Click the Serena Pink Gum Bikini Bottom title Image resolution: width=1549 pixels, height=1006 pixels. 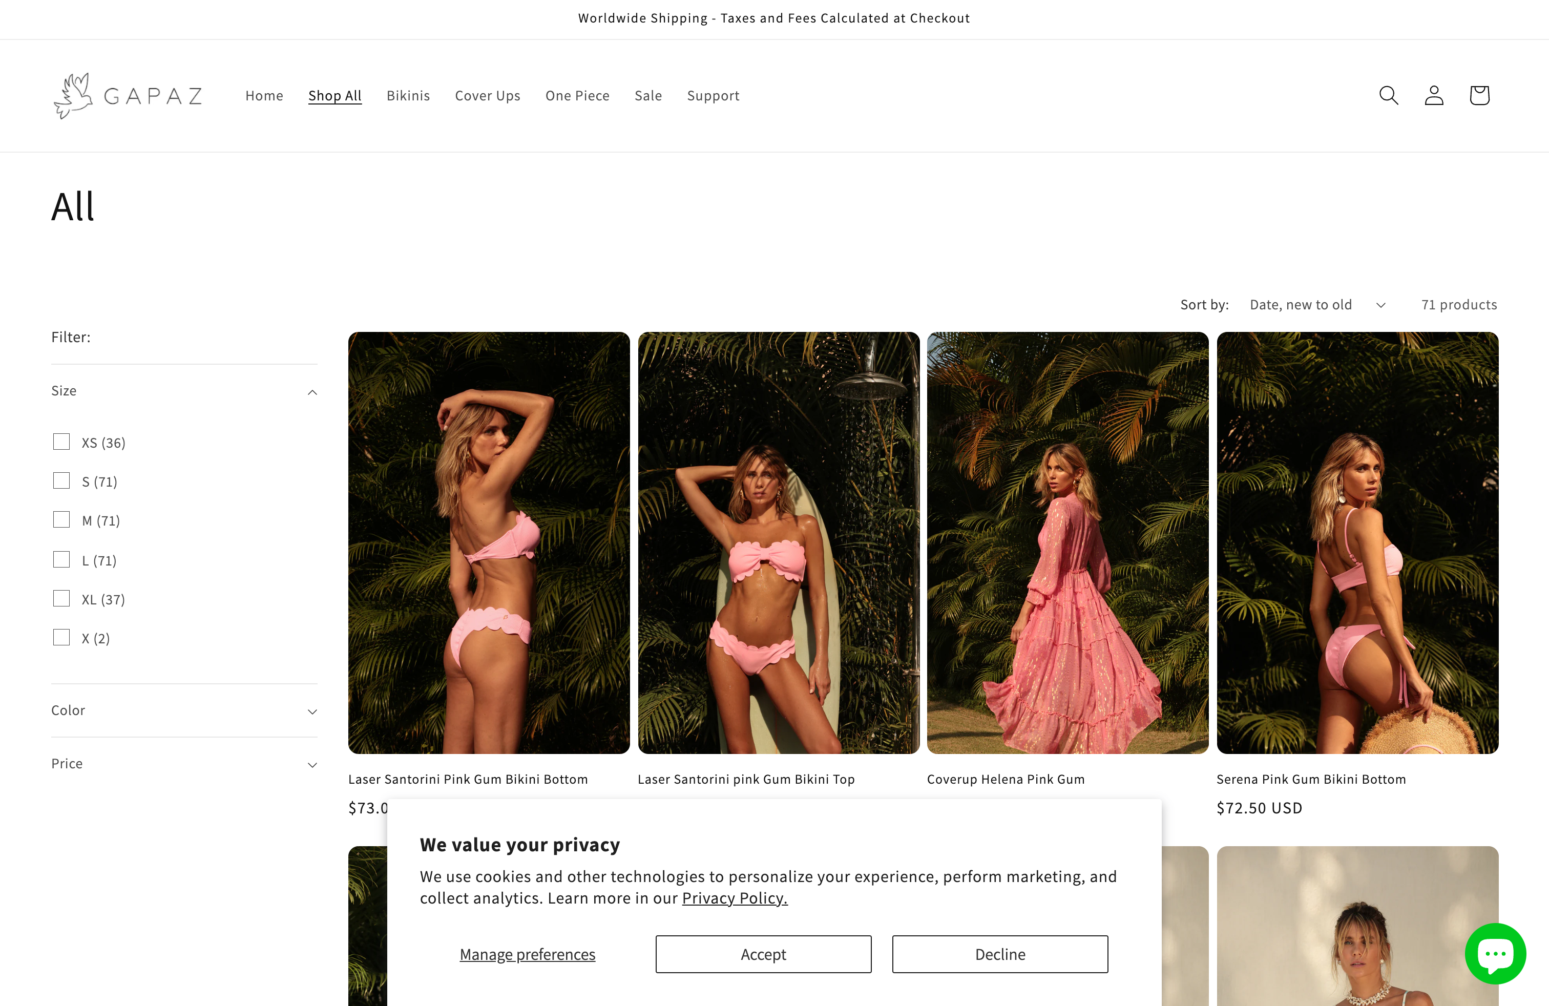click(x=1311, y=778)
